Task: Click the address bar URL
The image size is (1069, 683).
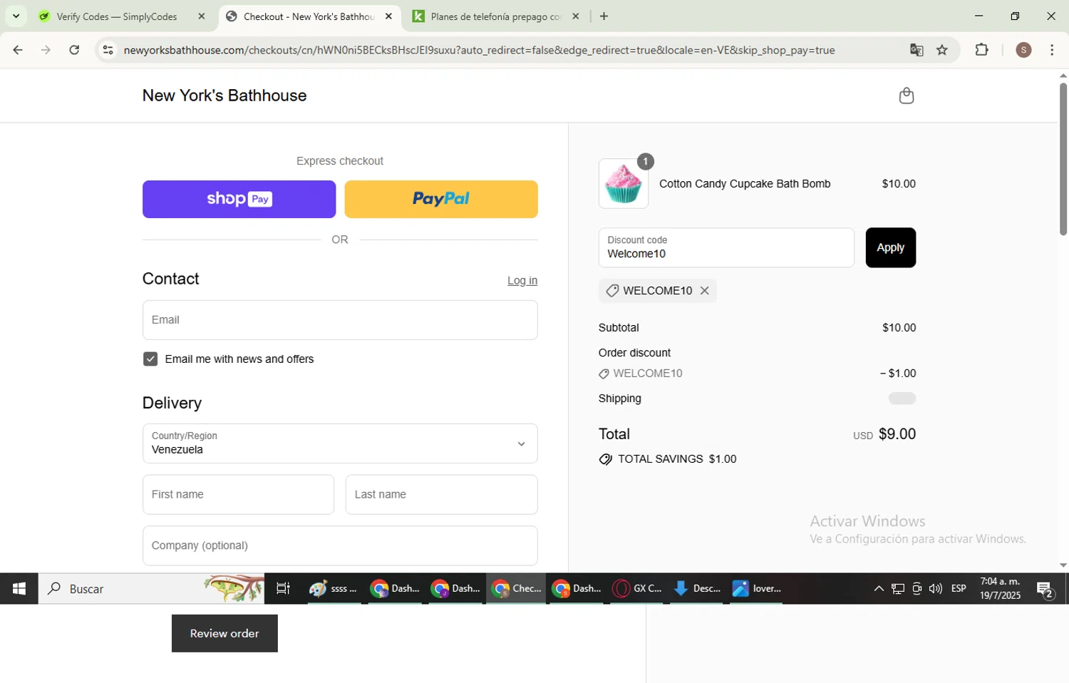Action: click(x=479, y=51)
